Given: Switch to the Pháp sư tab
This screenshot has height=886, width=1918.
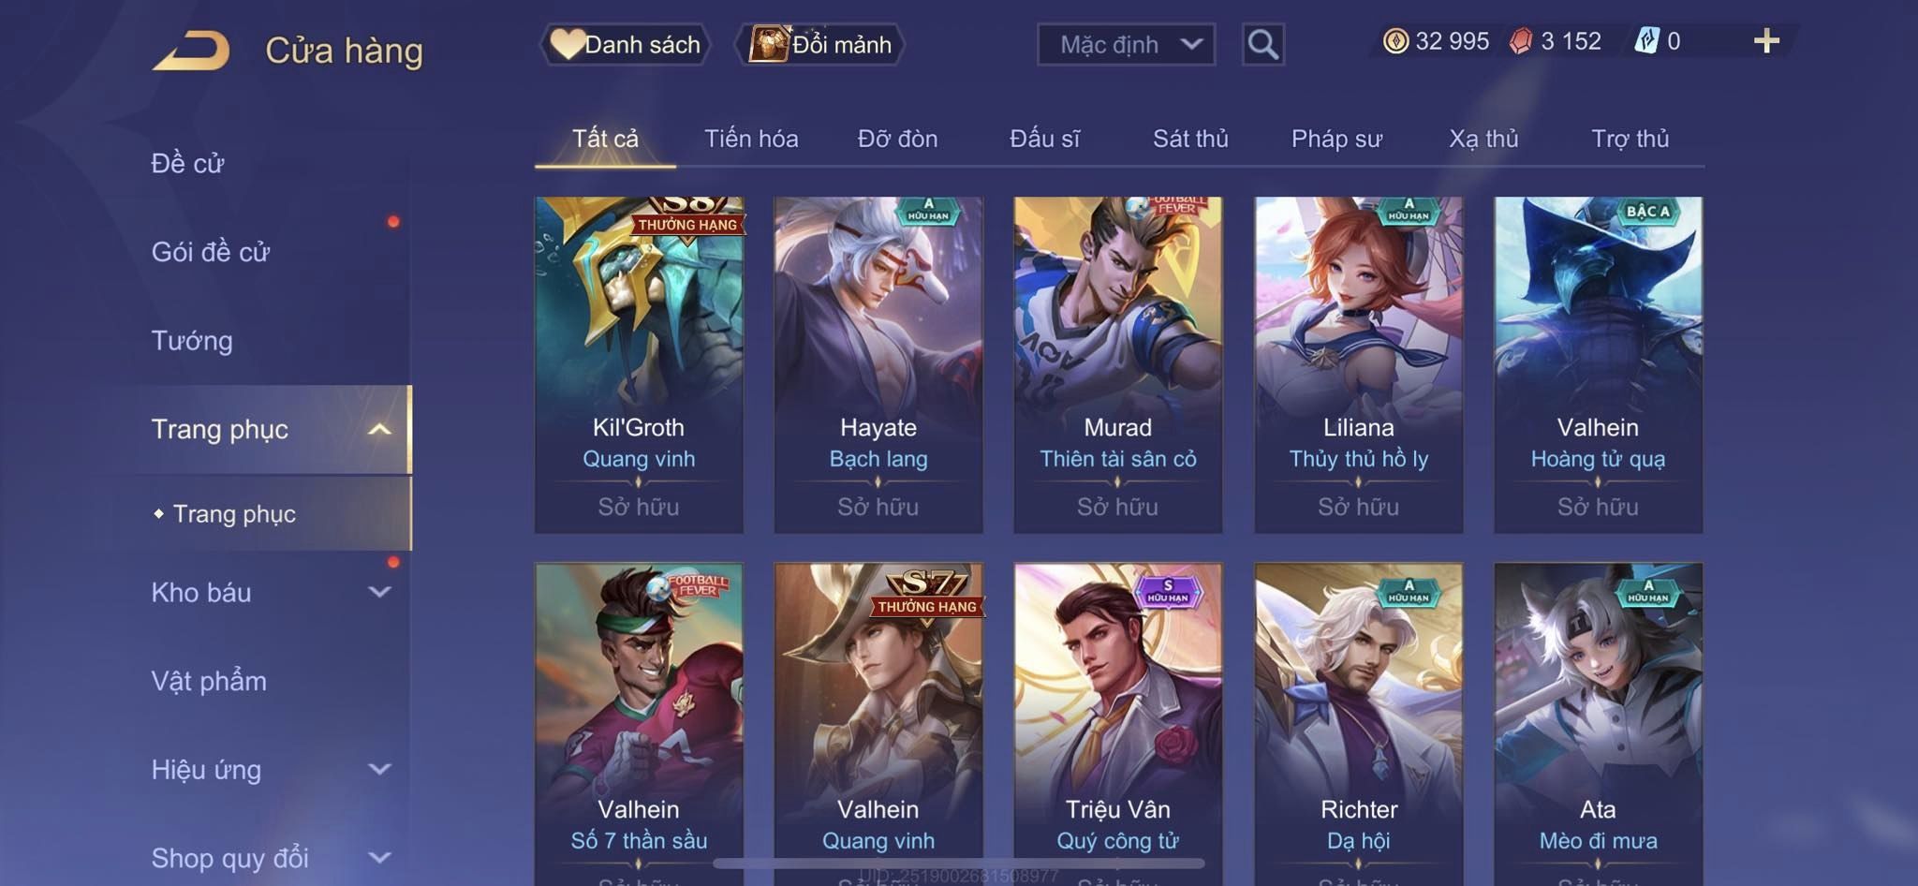Looking at the screenshot, I should [x=1336, y=139].
